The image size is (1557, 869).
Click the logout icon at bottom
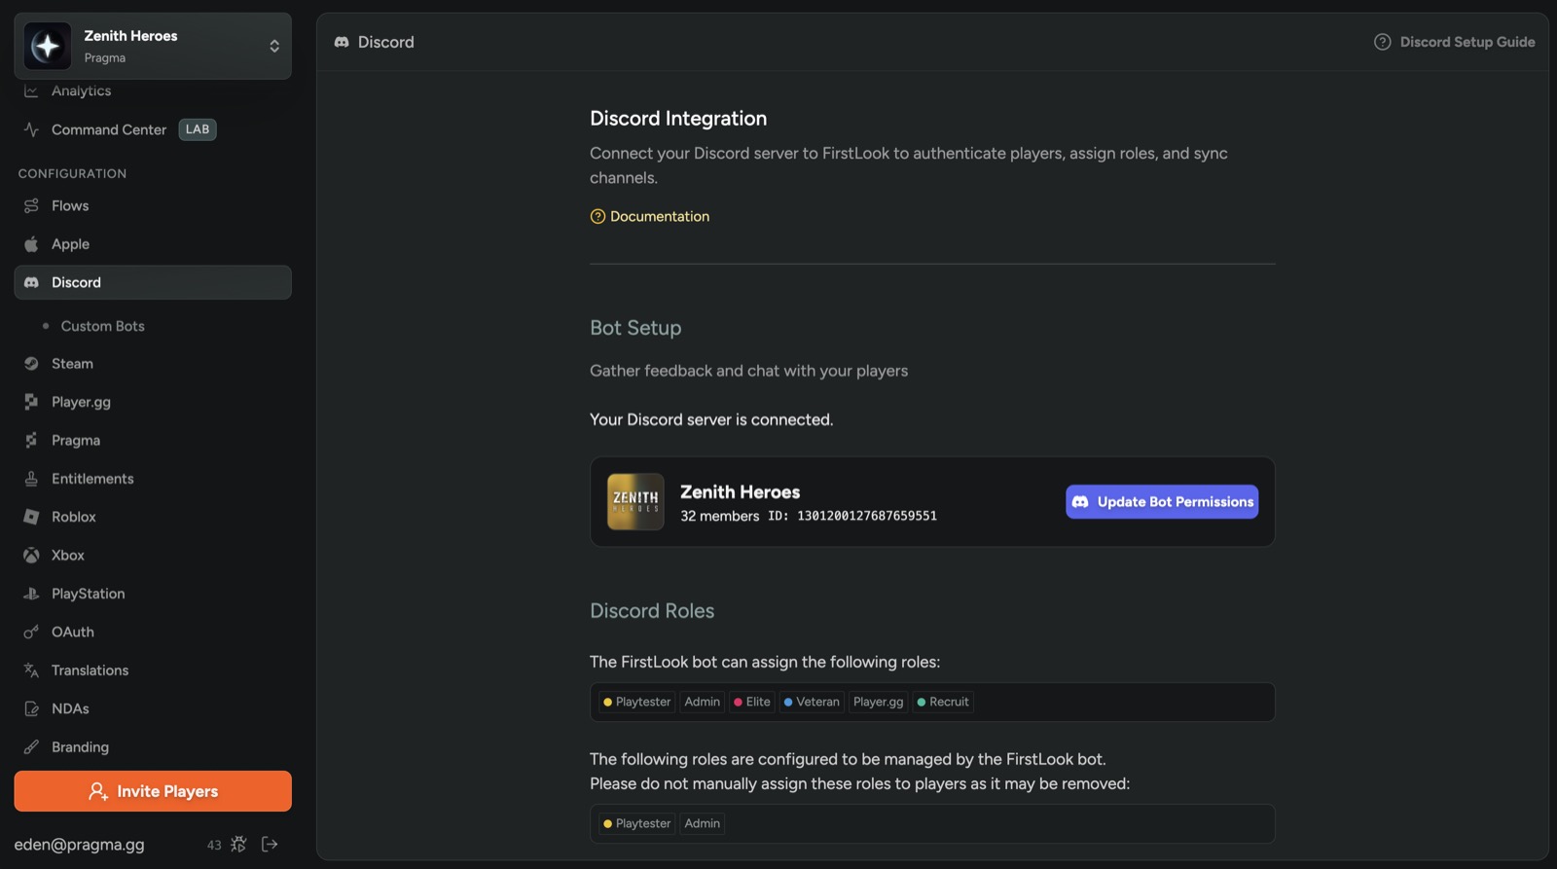pos(270,845)
